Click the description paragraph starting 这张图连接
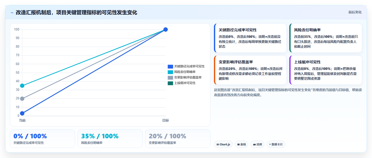Viewport: 372px width, 158px height. (x=288, y=92)
